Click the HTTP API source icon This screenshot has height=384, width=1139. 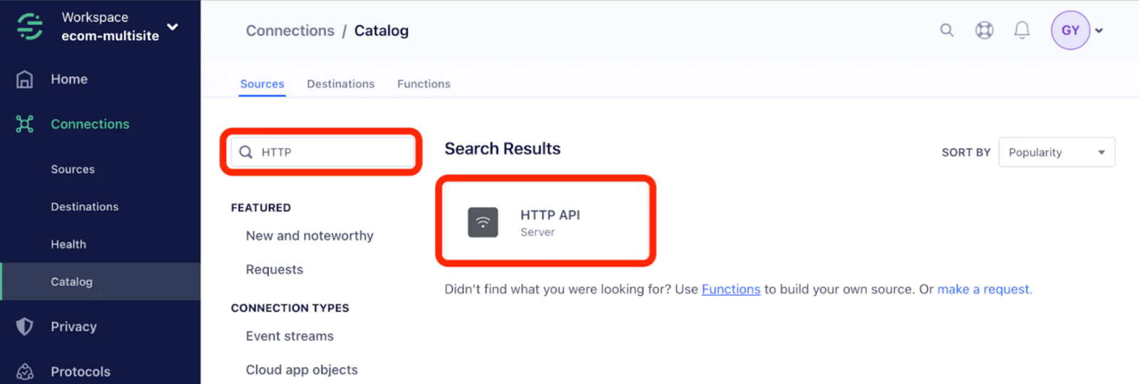483,222
